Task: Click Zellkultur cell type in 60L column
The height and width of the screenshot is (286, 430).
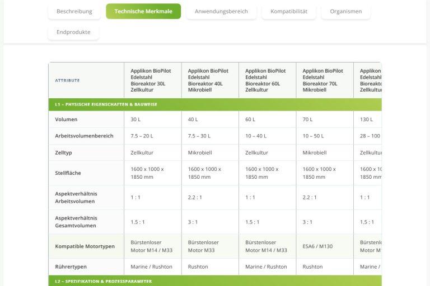Action: click(x=268, y=152)
